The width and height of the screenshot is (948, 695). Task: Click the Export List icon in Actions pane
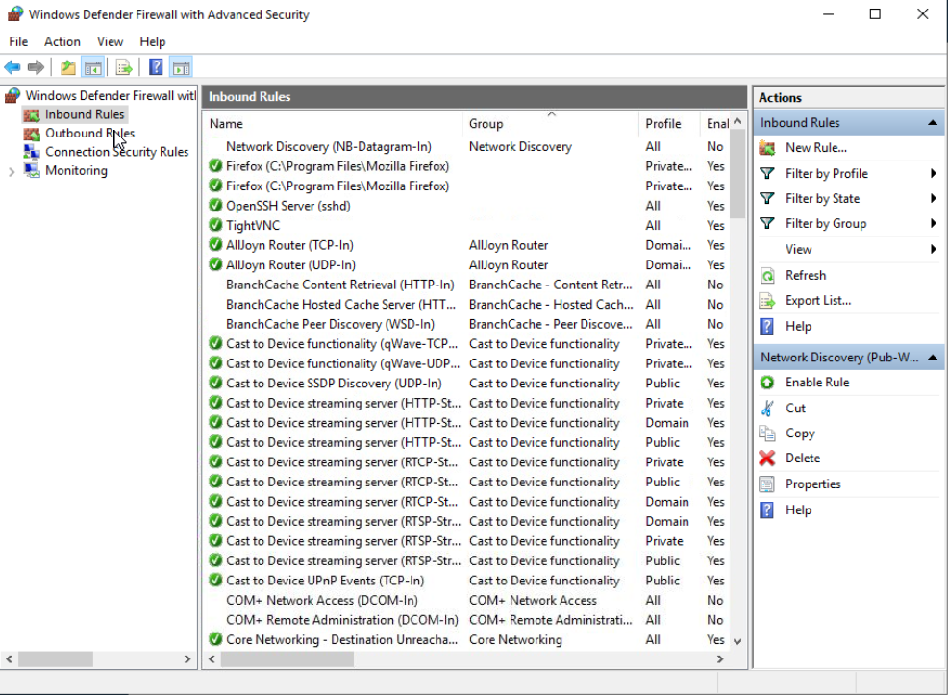click(x=767, y=300)
